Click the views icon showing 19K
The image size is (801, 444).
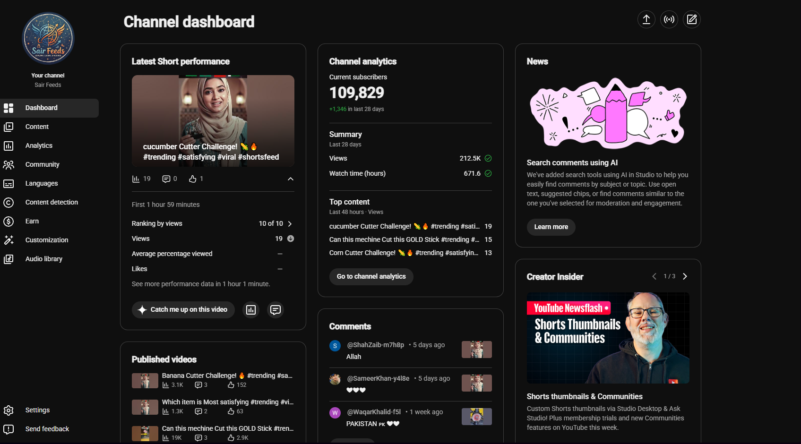(x=165, y=438)
